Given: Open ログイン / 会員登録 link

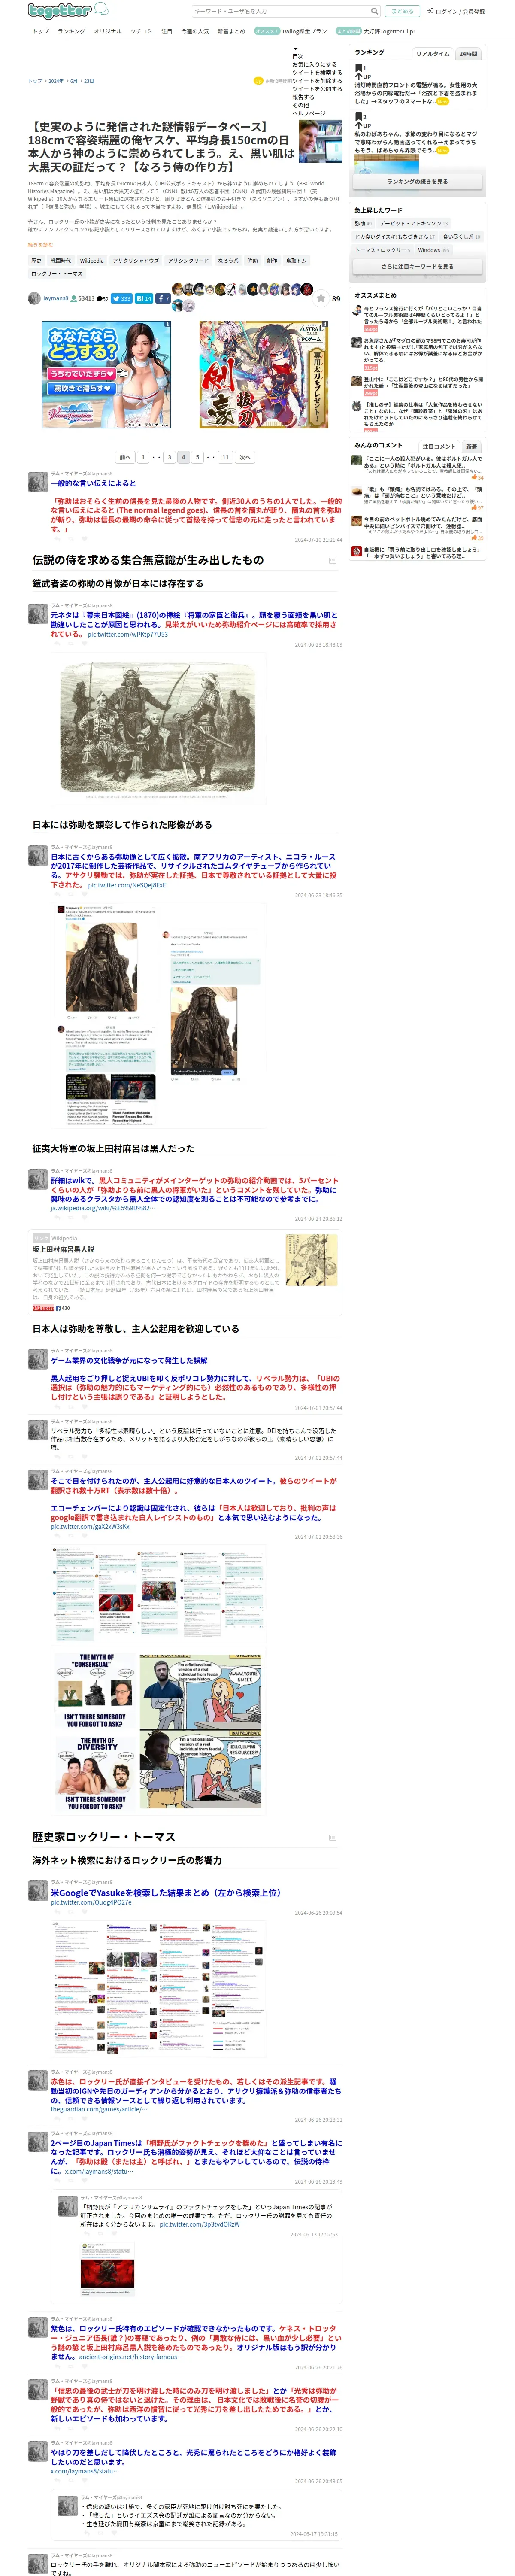Looking at the screenshot, I should tap(456, 11).
